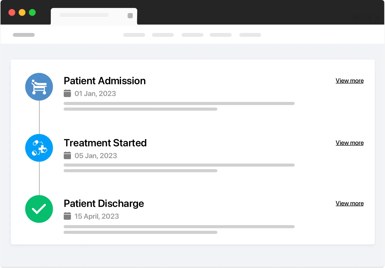Screen dimensions: 385x268
Task: Select the Patient Admission heading
Action: click(105, 81)
